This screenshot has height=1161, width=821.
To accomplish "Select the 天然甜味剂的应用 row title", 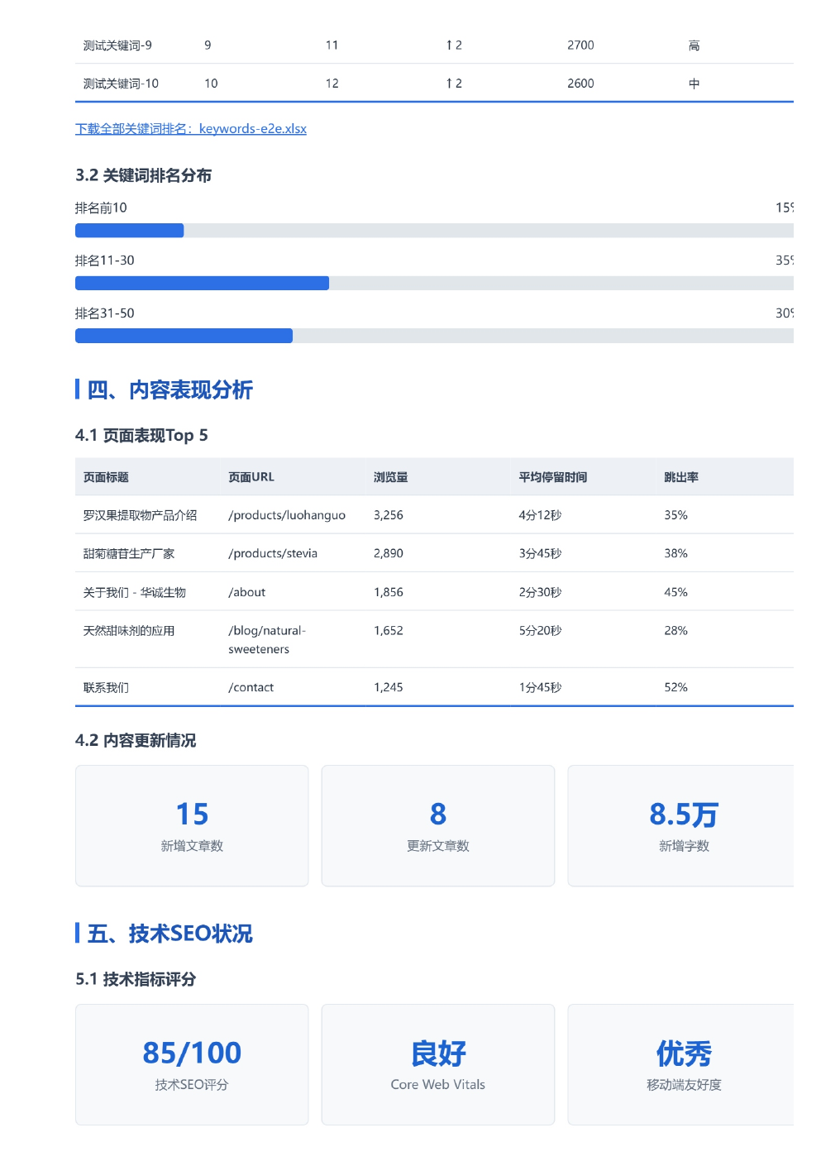I will (129, 630).
